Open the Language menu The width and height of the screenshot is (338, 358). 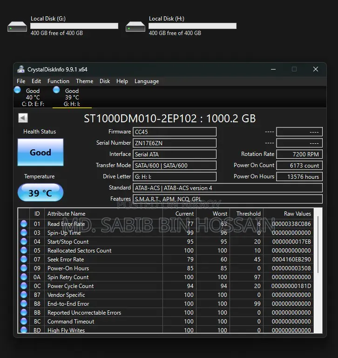[147, 81]
